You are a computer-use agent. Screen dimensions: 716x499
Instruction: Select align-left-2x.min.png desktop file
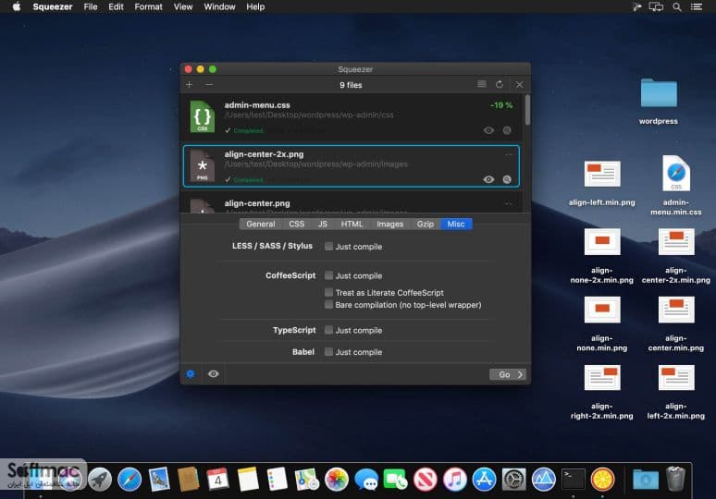[676, 378]
